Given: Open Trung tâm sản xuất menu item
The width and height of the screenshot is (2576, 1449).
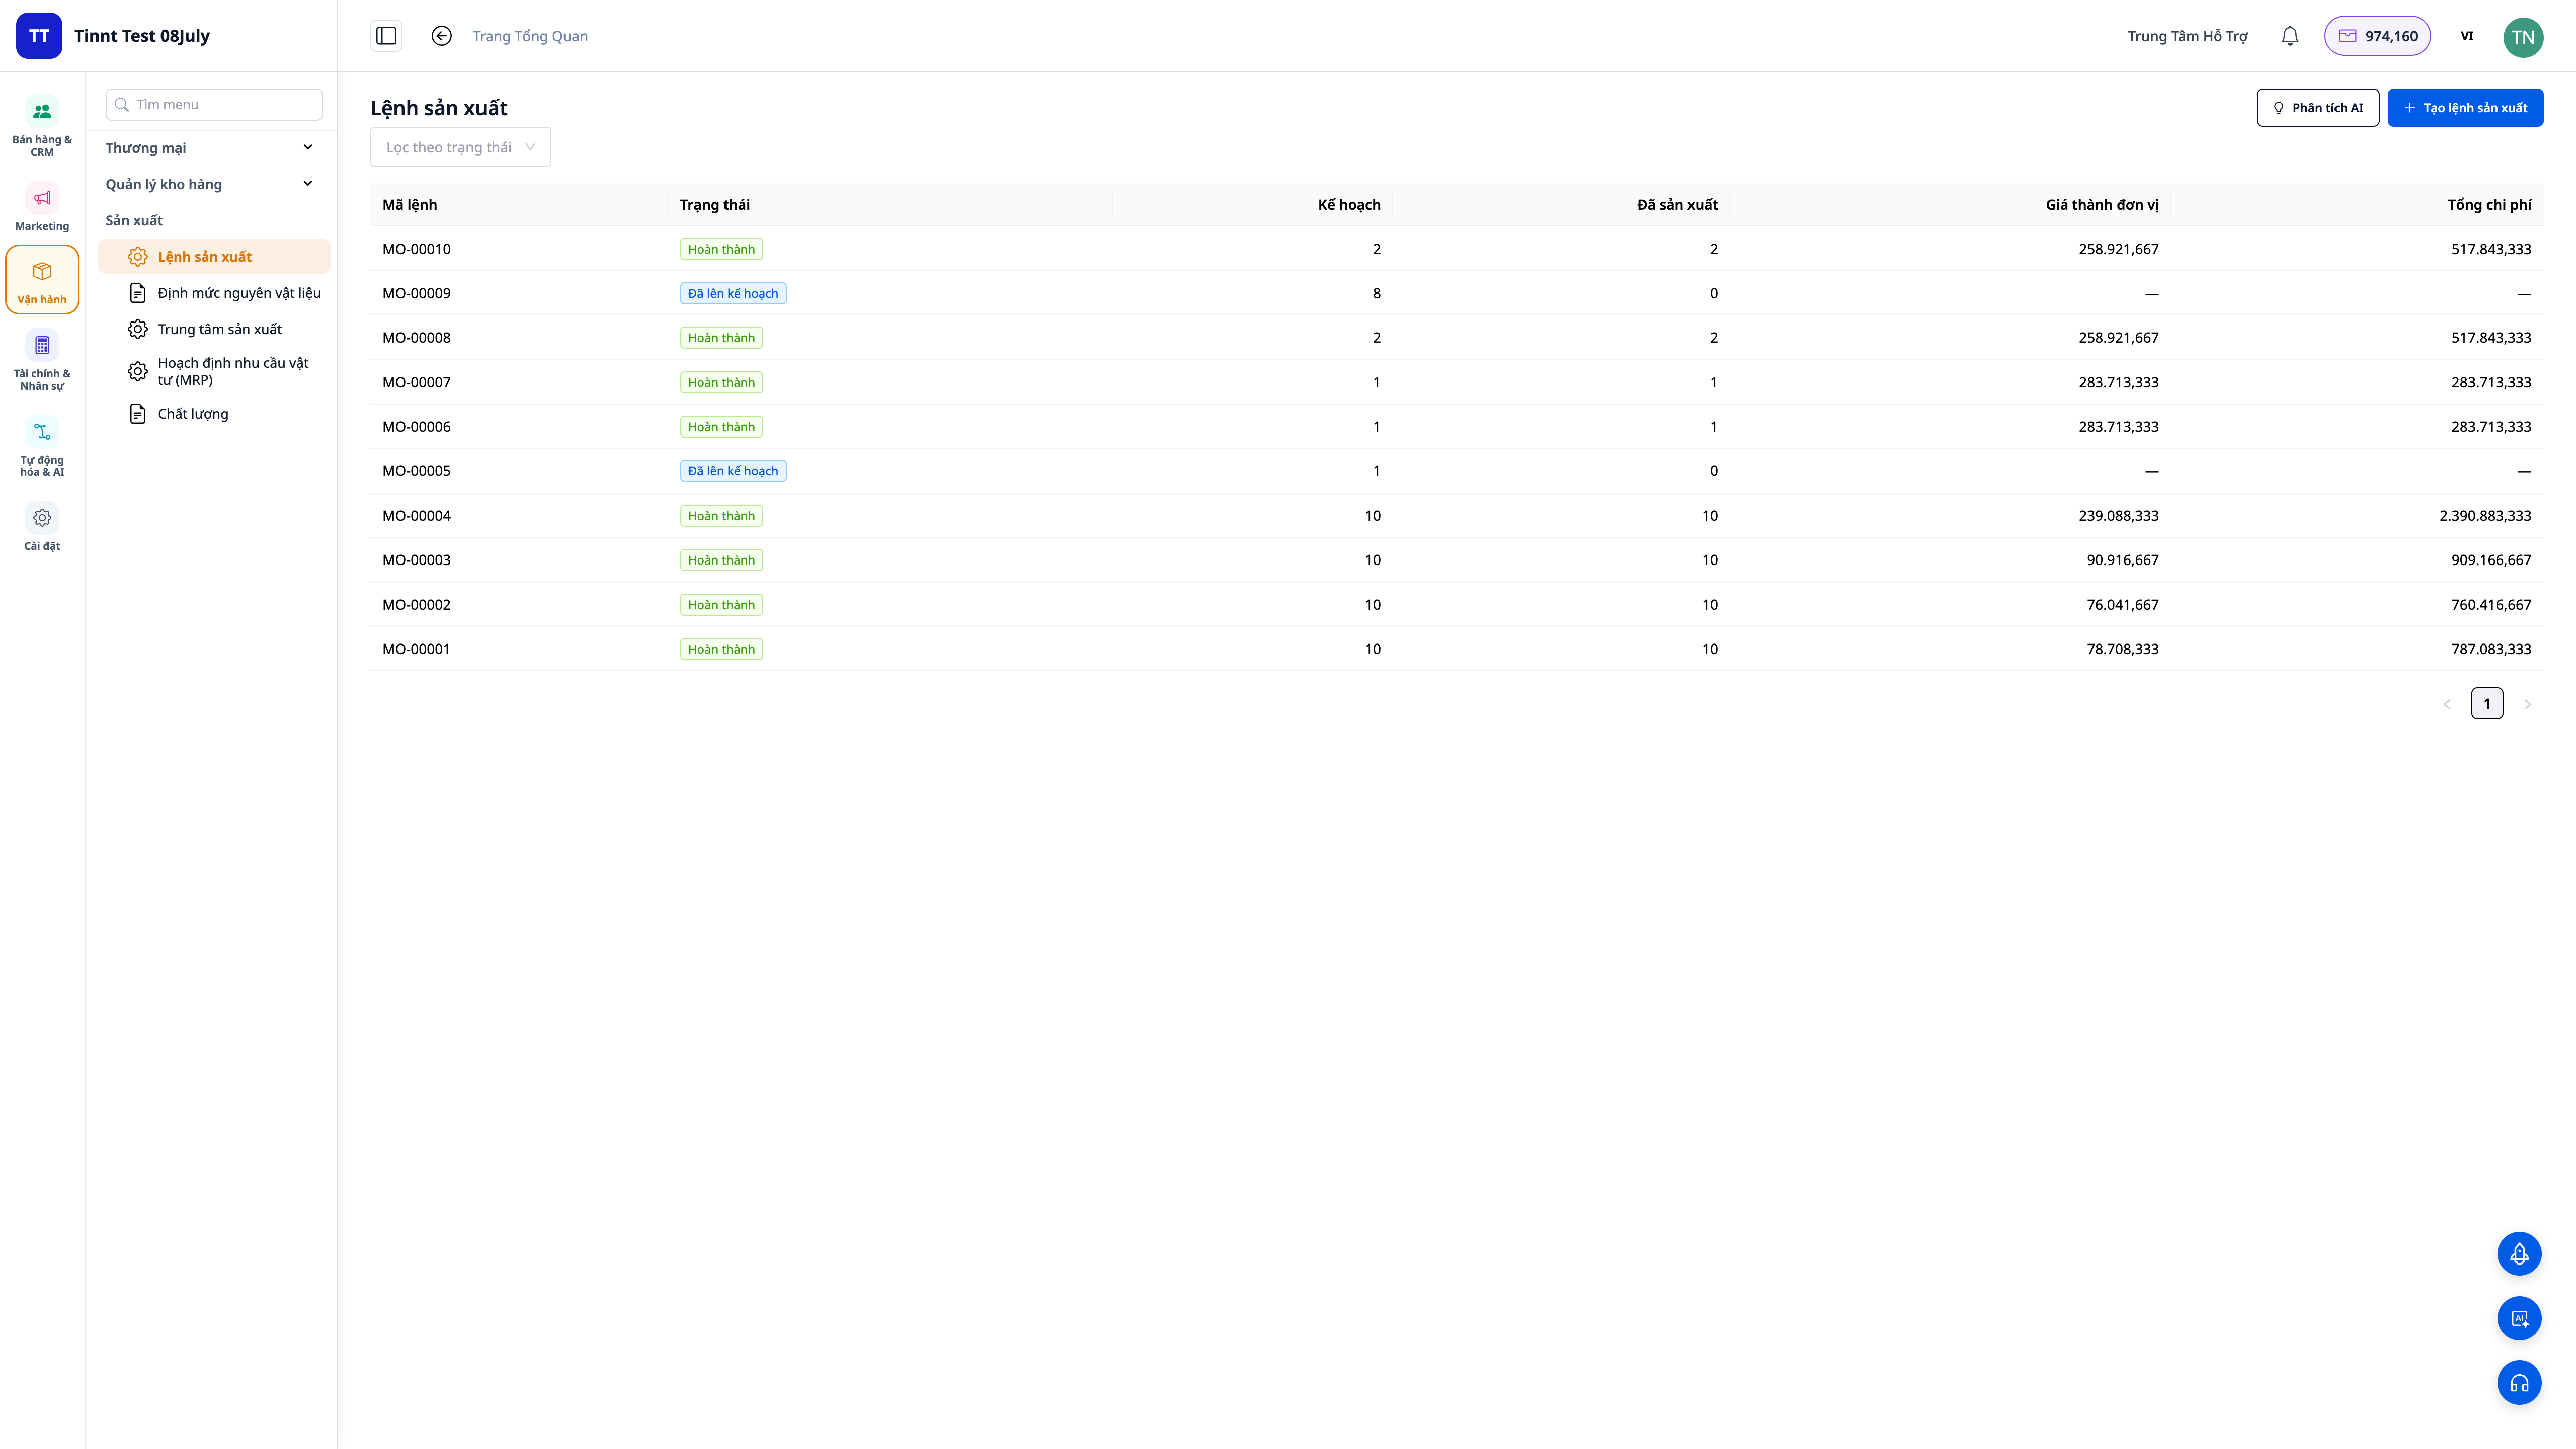Looking at the screenshot, I should (214, 329).
